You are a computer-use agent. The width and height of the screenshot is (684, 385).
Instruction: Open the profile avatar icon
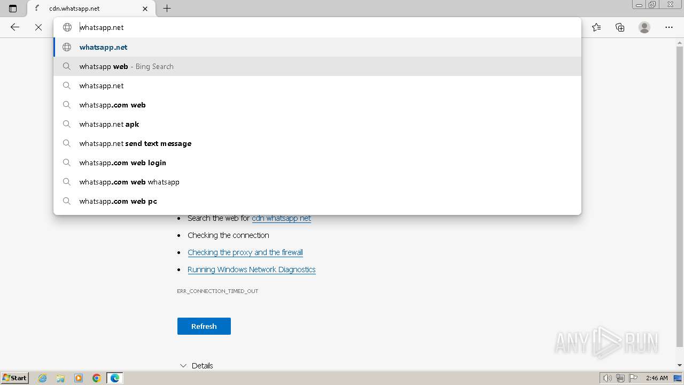(644, 27)
